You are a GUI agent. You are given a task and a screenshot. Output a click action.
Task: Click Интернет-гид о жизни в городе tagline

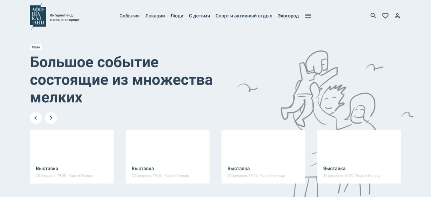tap(64, 18)
